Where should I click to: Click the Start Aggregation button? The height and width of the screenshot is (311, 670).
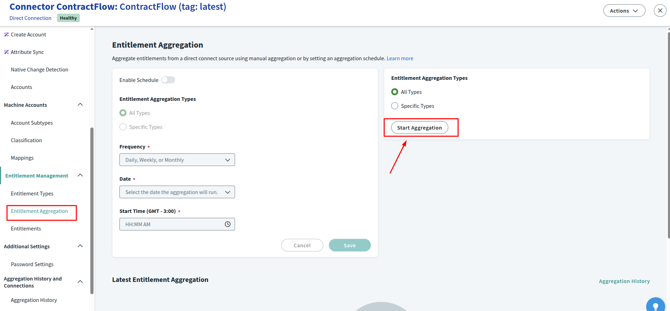(419, 127)
